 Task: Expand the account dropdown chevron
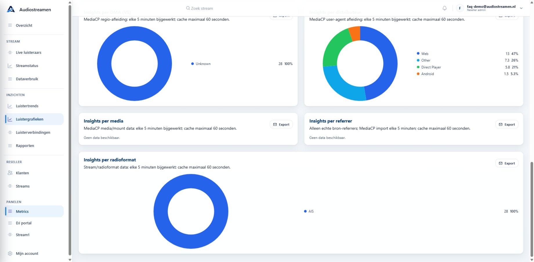[521, 8]
